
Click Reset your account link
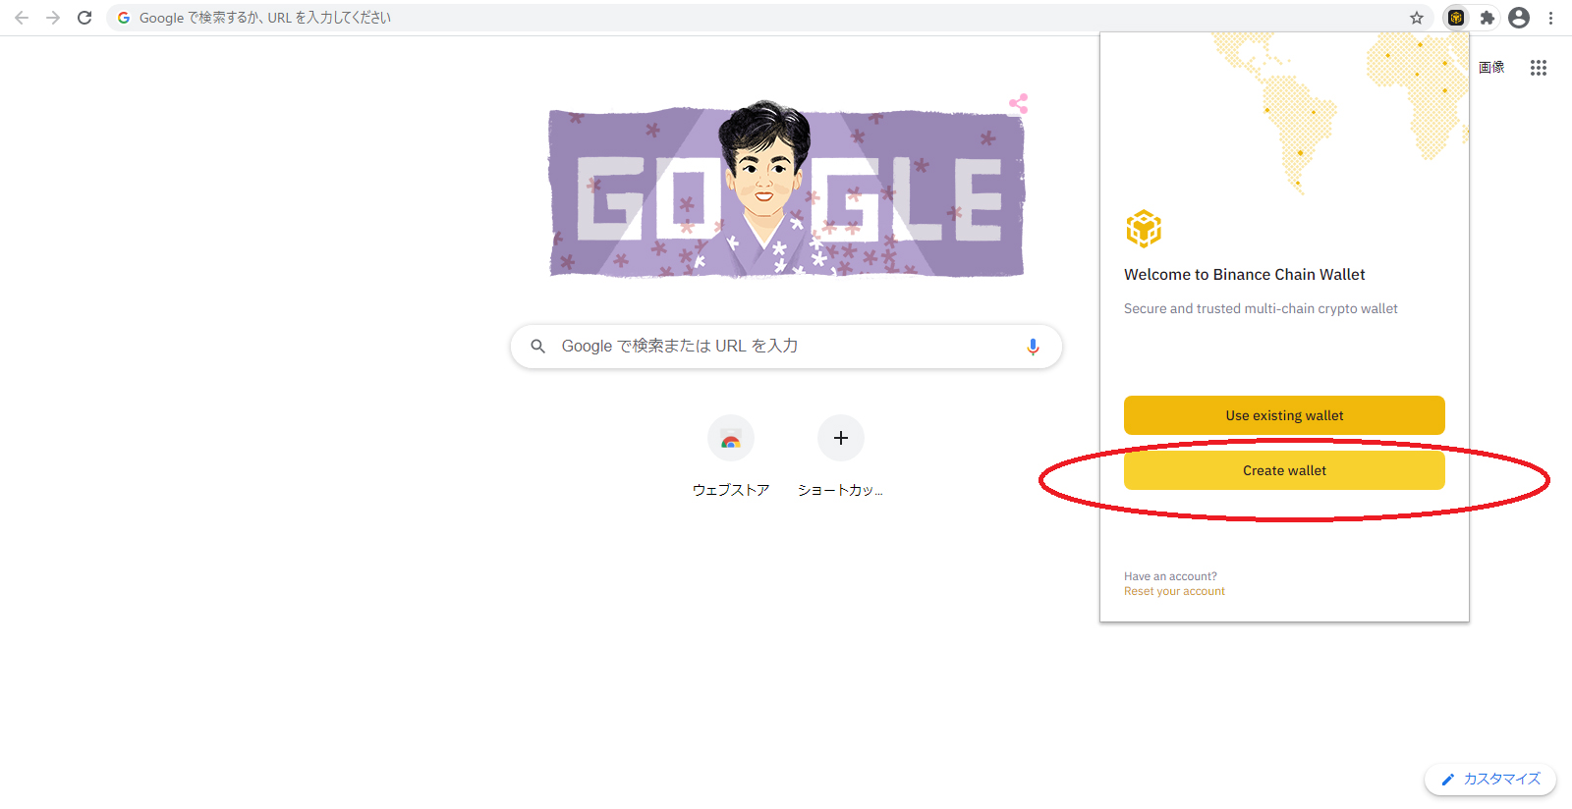[x=1174, y=591]
